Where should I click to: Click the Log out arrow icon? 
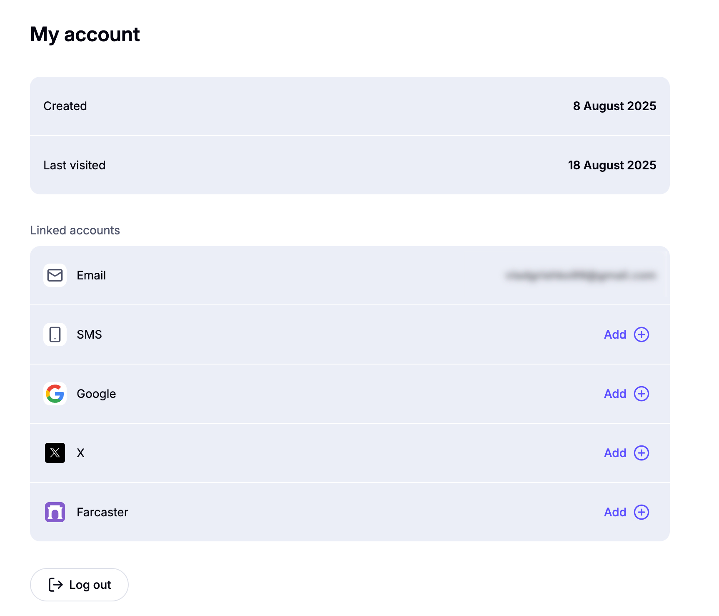pyautogui.click(x=56, y=585)
